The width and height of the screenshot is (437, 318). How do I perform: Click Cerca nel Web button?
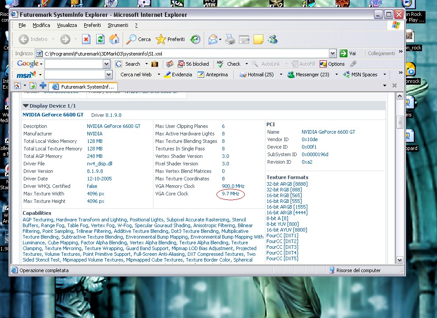tap(136, 75)
